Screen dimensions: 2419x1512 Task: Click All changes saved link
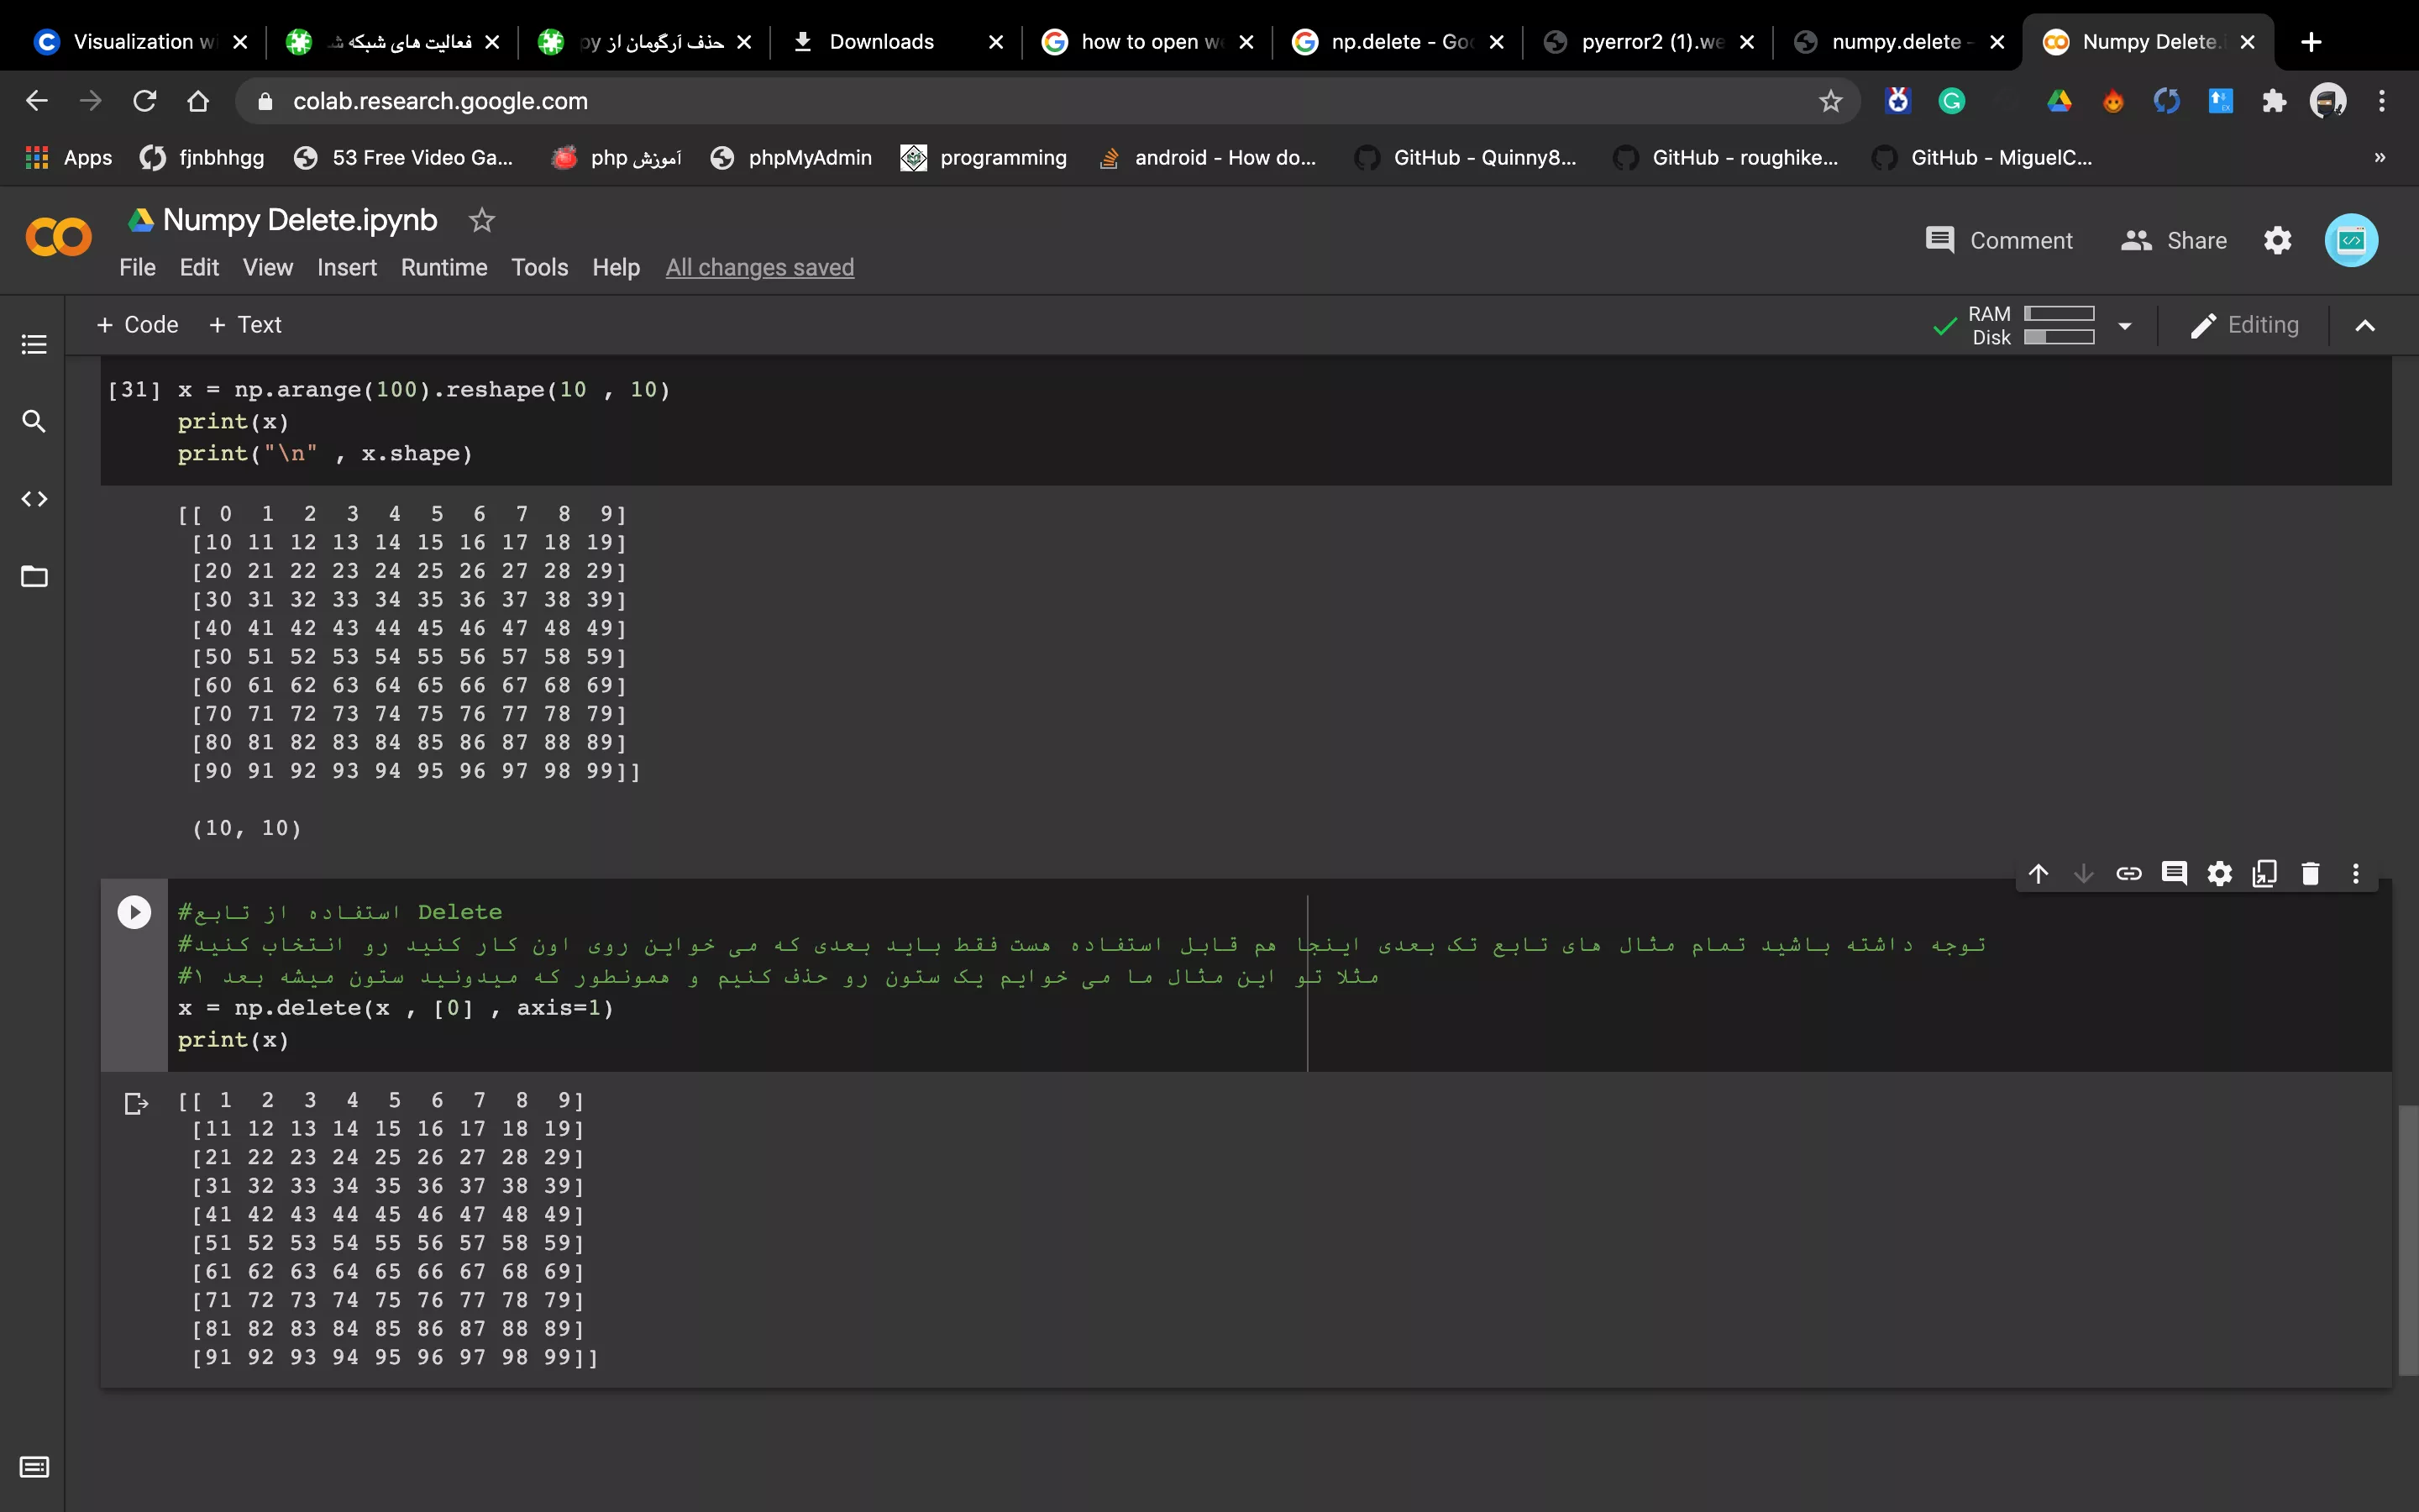tap(759, 268)
